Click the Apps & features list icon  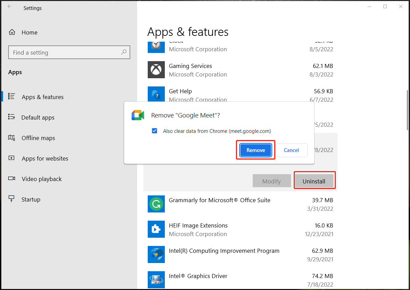point(12,96)
